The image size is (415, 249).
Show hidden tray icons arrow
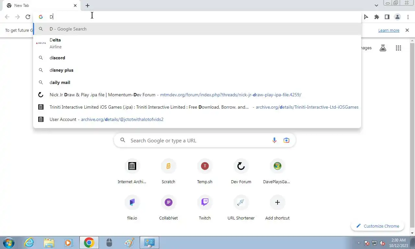click(359, 243)
